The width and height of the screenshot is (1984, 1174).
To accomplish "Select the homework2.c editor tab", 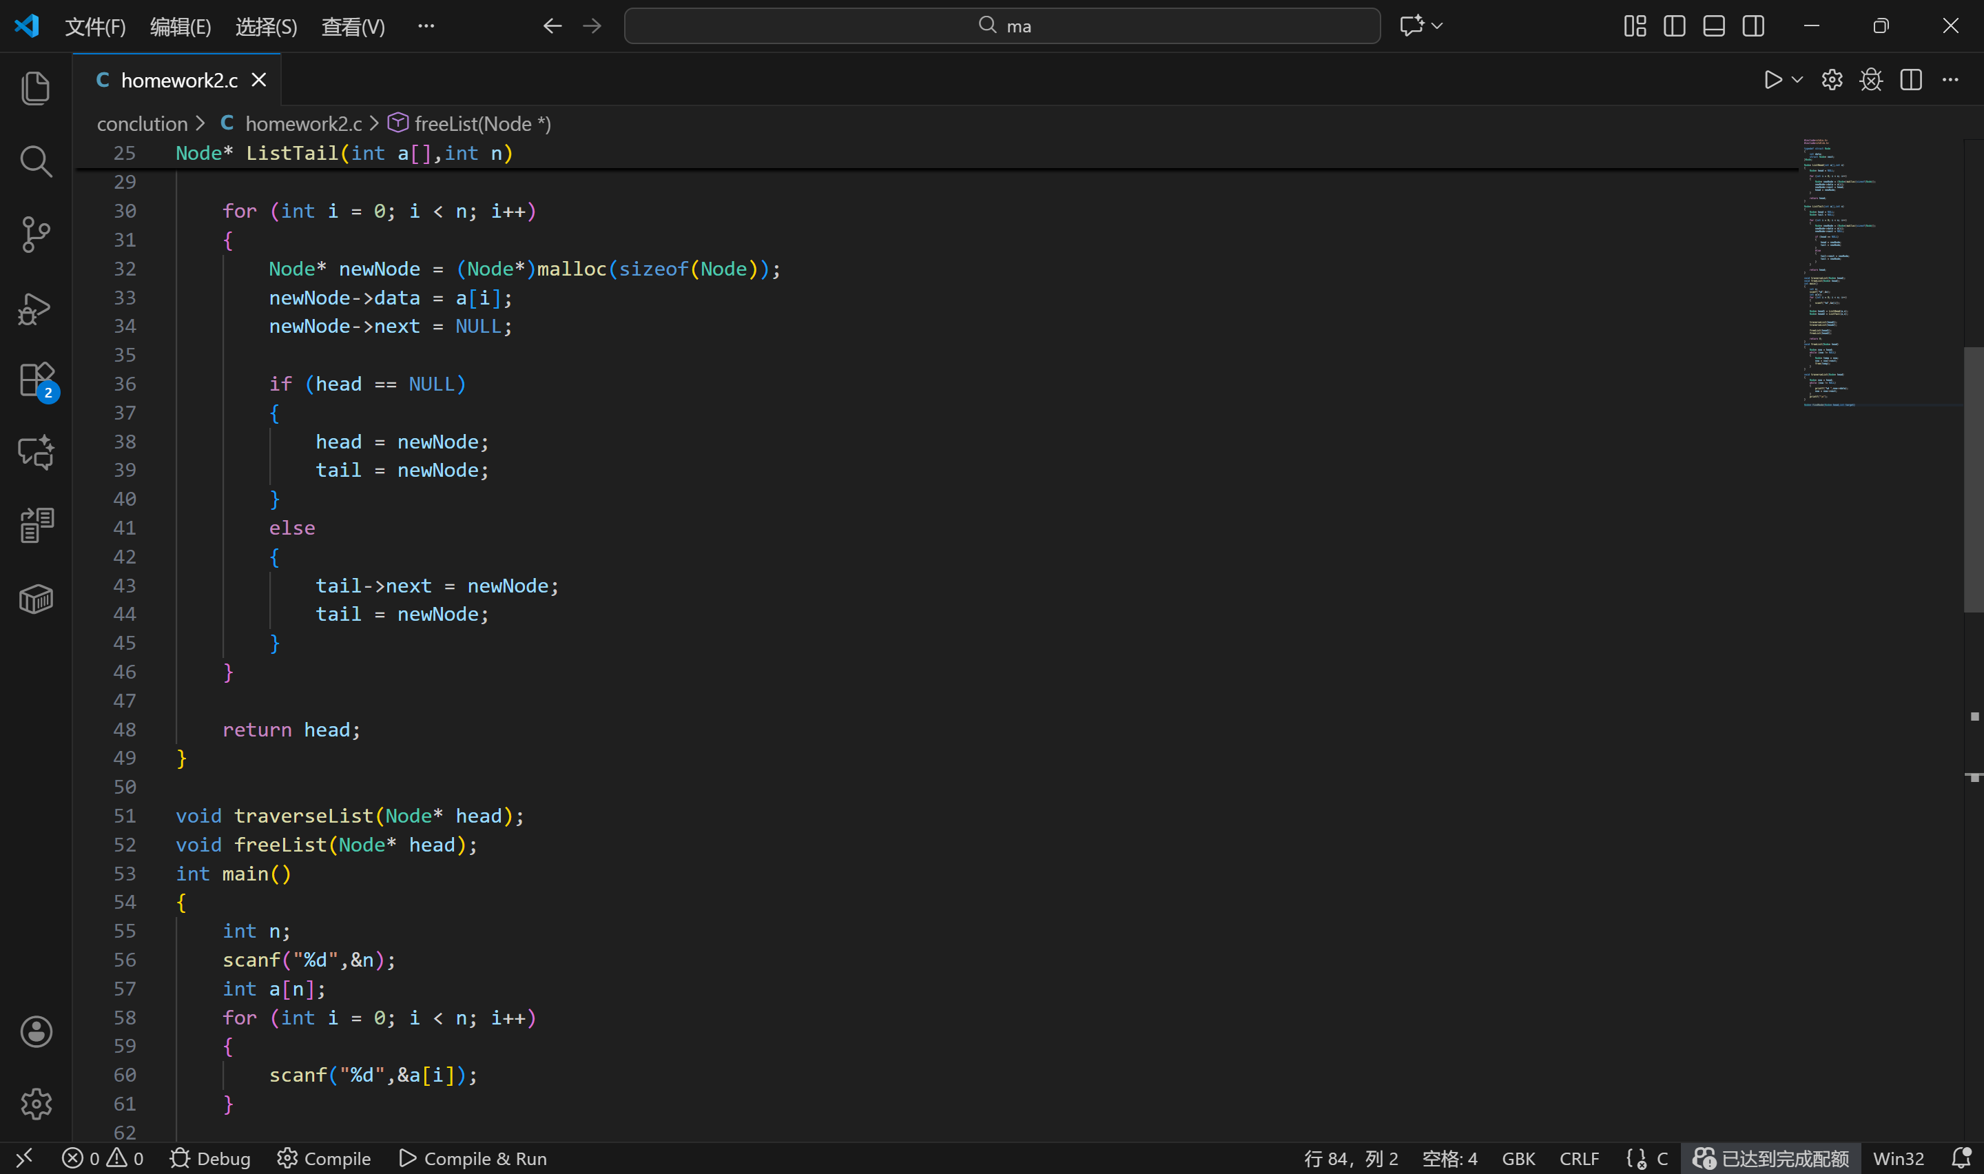I will [x=178, y=80].
